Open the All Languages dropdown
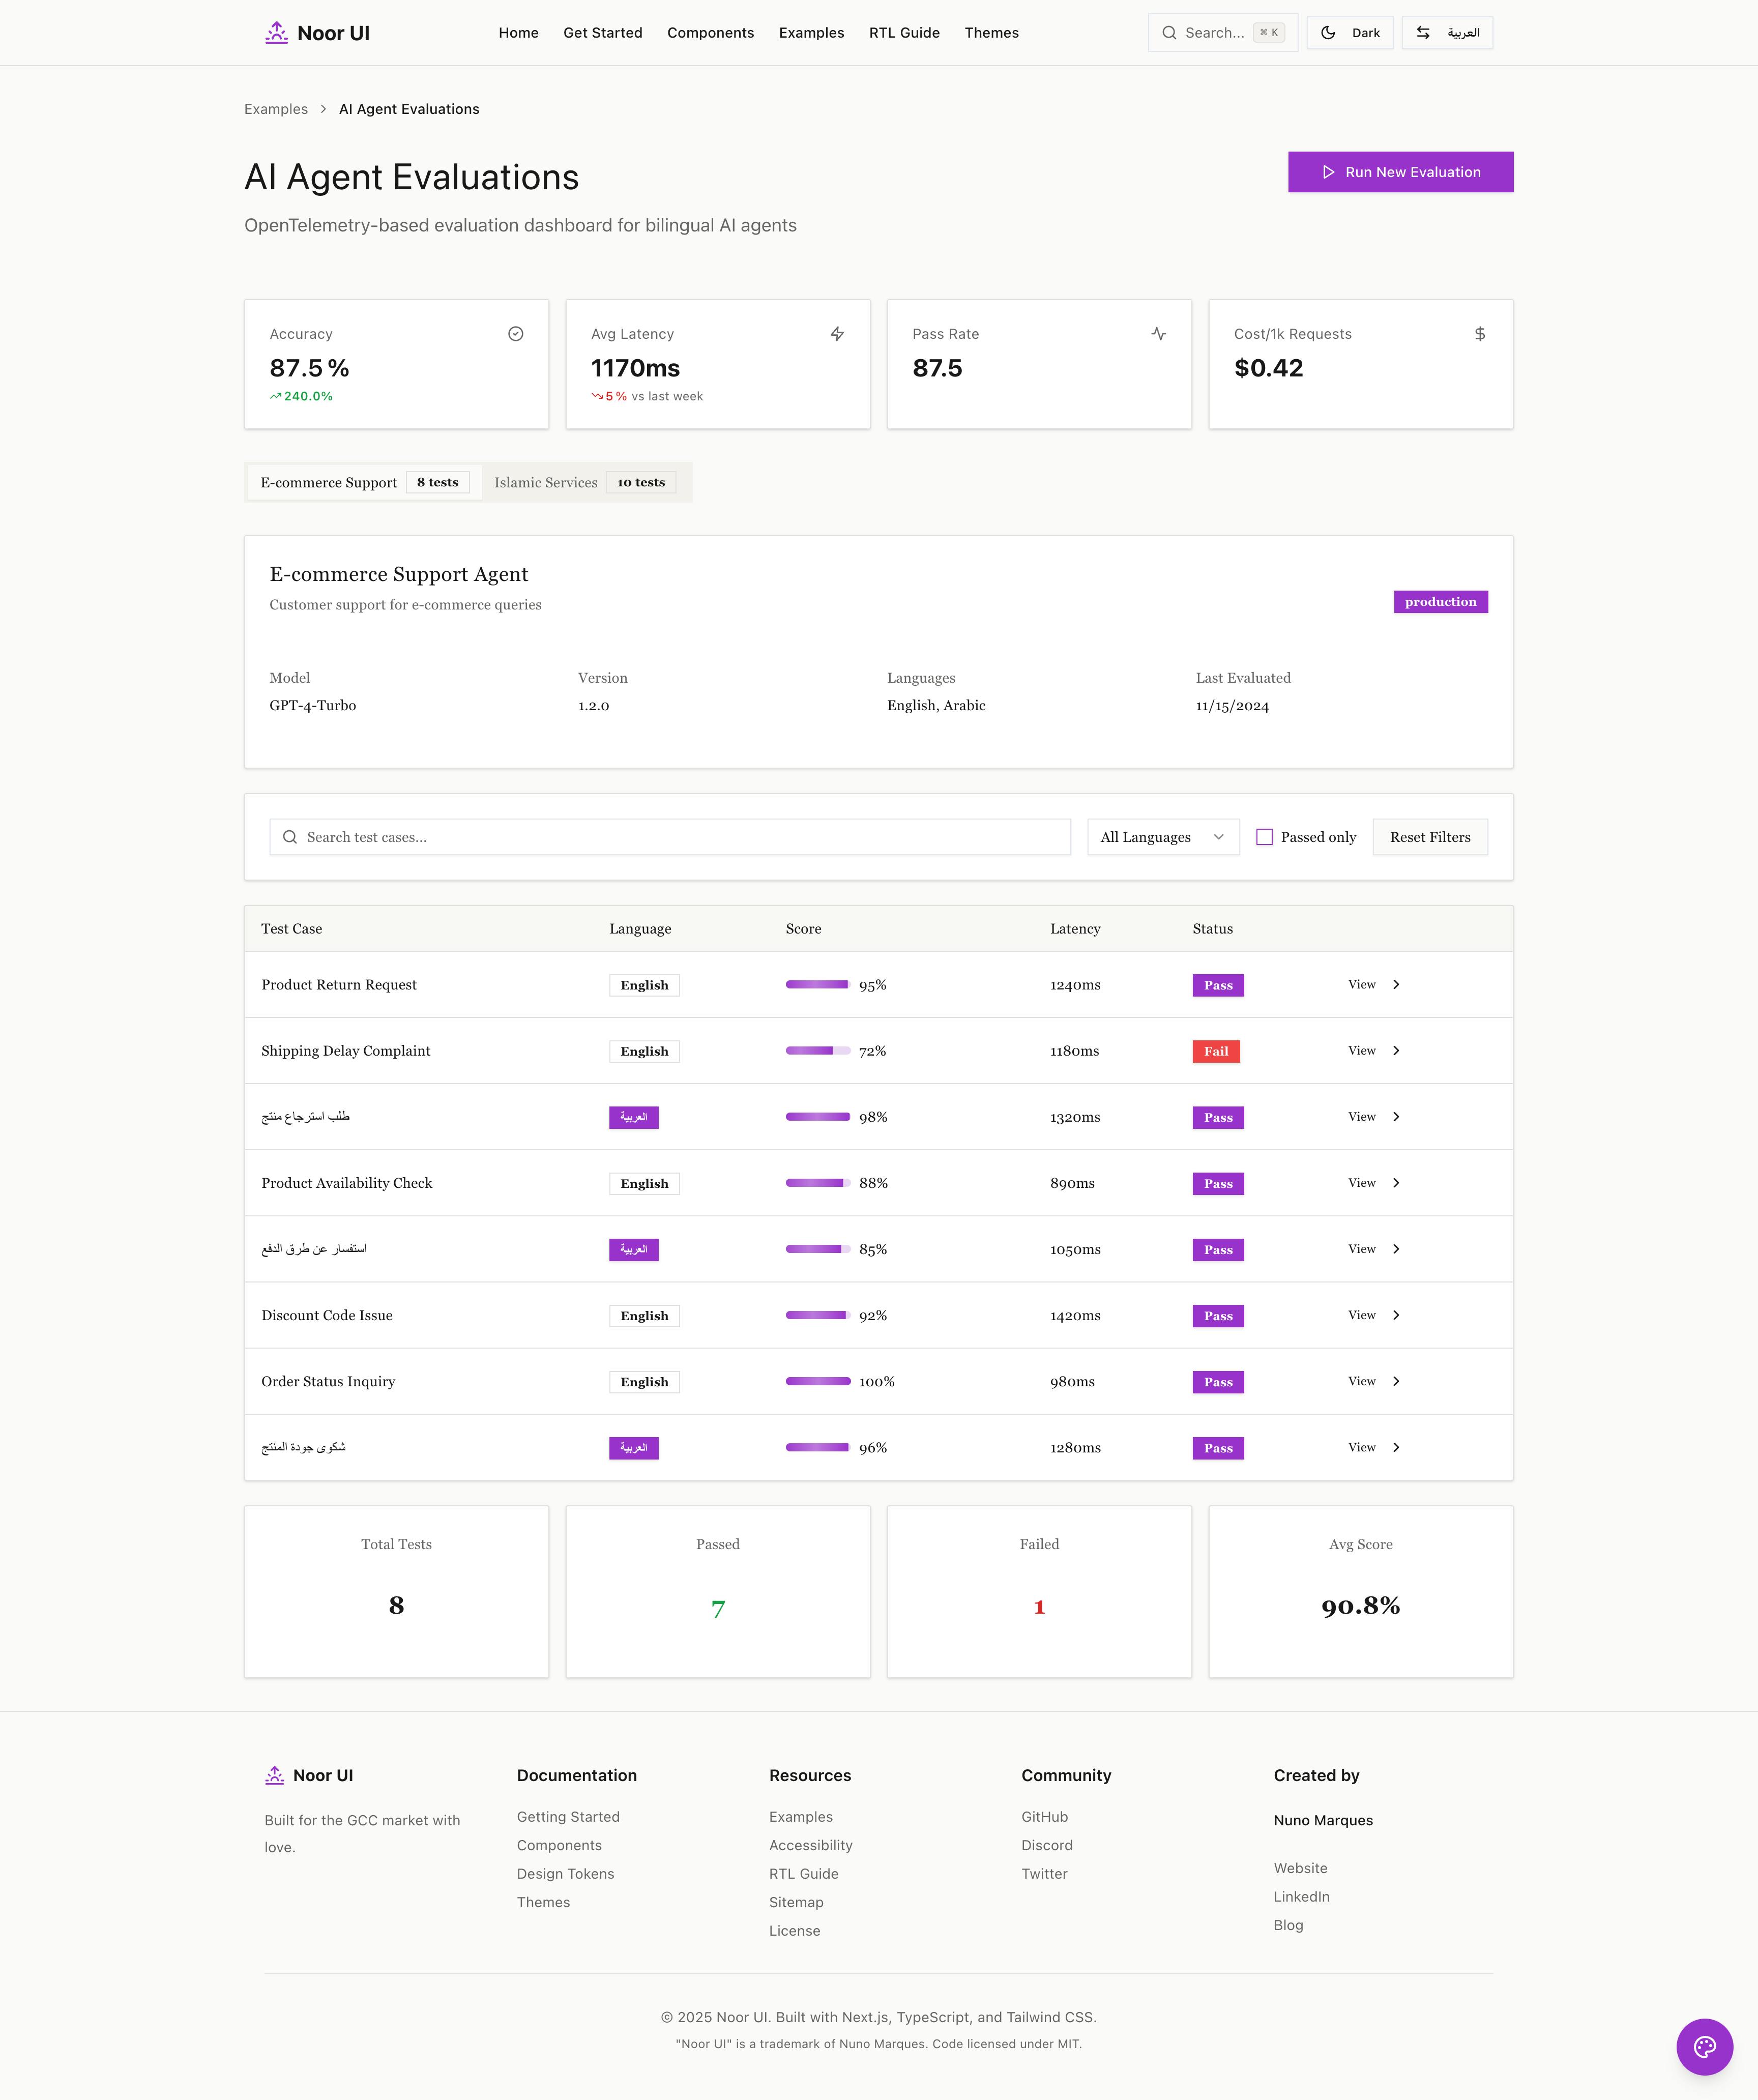The height and width of the screenshot is (2100, 1758). [x=1162, y=837]
